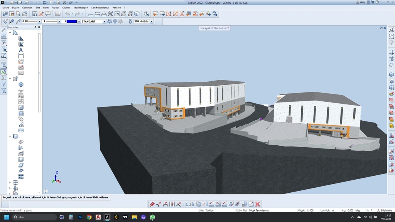
Task: Open WhatsApp from the taskbar
Action: pyautogui.click(x=152, y=217)
